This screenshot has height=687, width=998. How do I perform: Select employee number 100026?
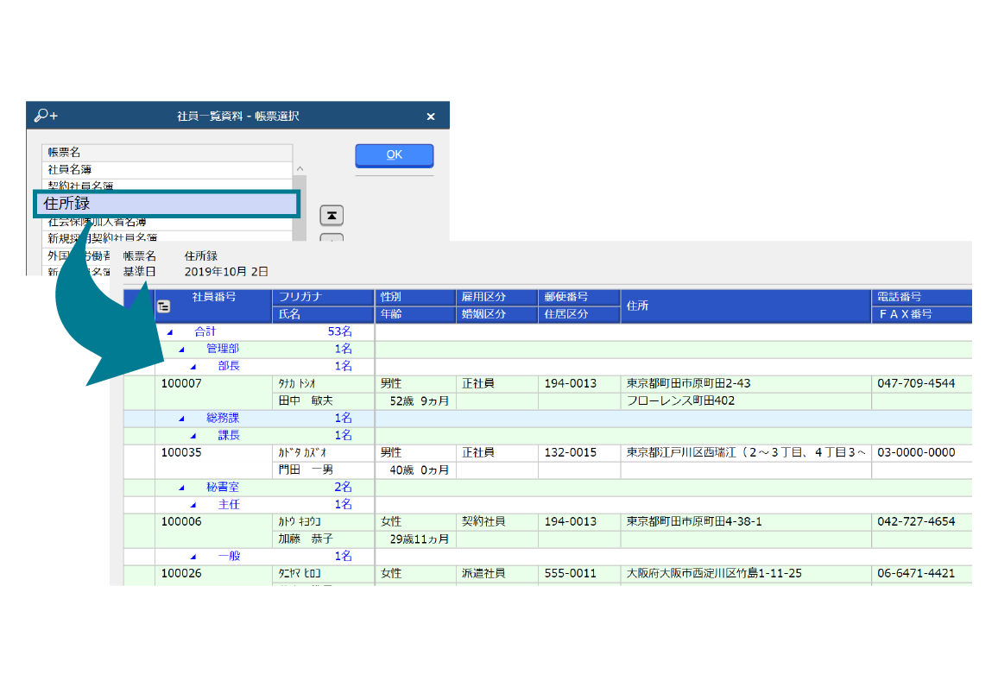click(x=181, y=574)
